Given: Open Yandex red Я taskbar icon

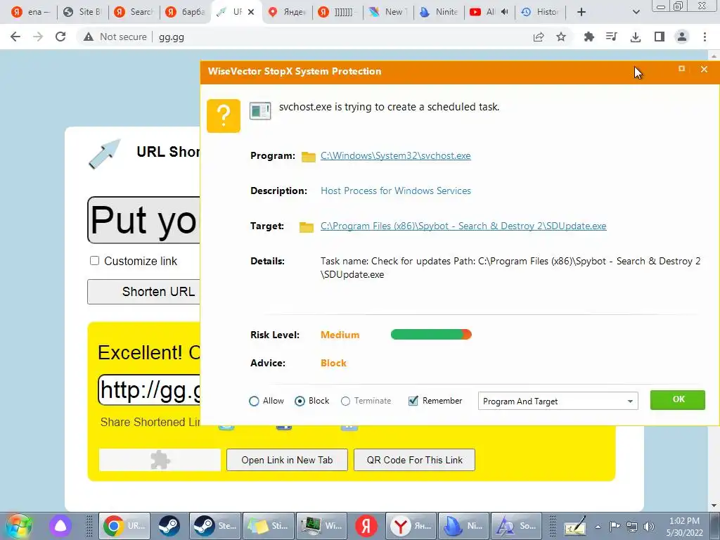Looking at the screenshot, I should coord(366,526).
